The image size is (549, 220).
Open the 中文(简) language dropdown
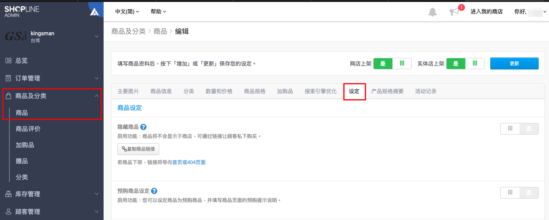coord(127,11)
